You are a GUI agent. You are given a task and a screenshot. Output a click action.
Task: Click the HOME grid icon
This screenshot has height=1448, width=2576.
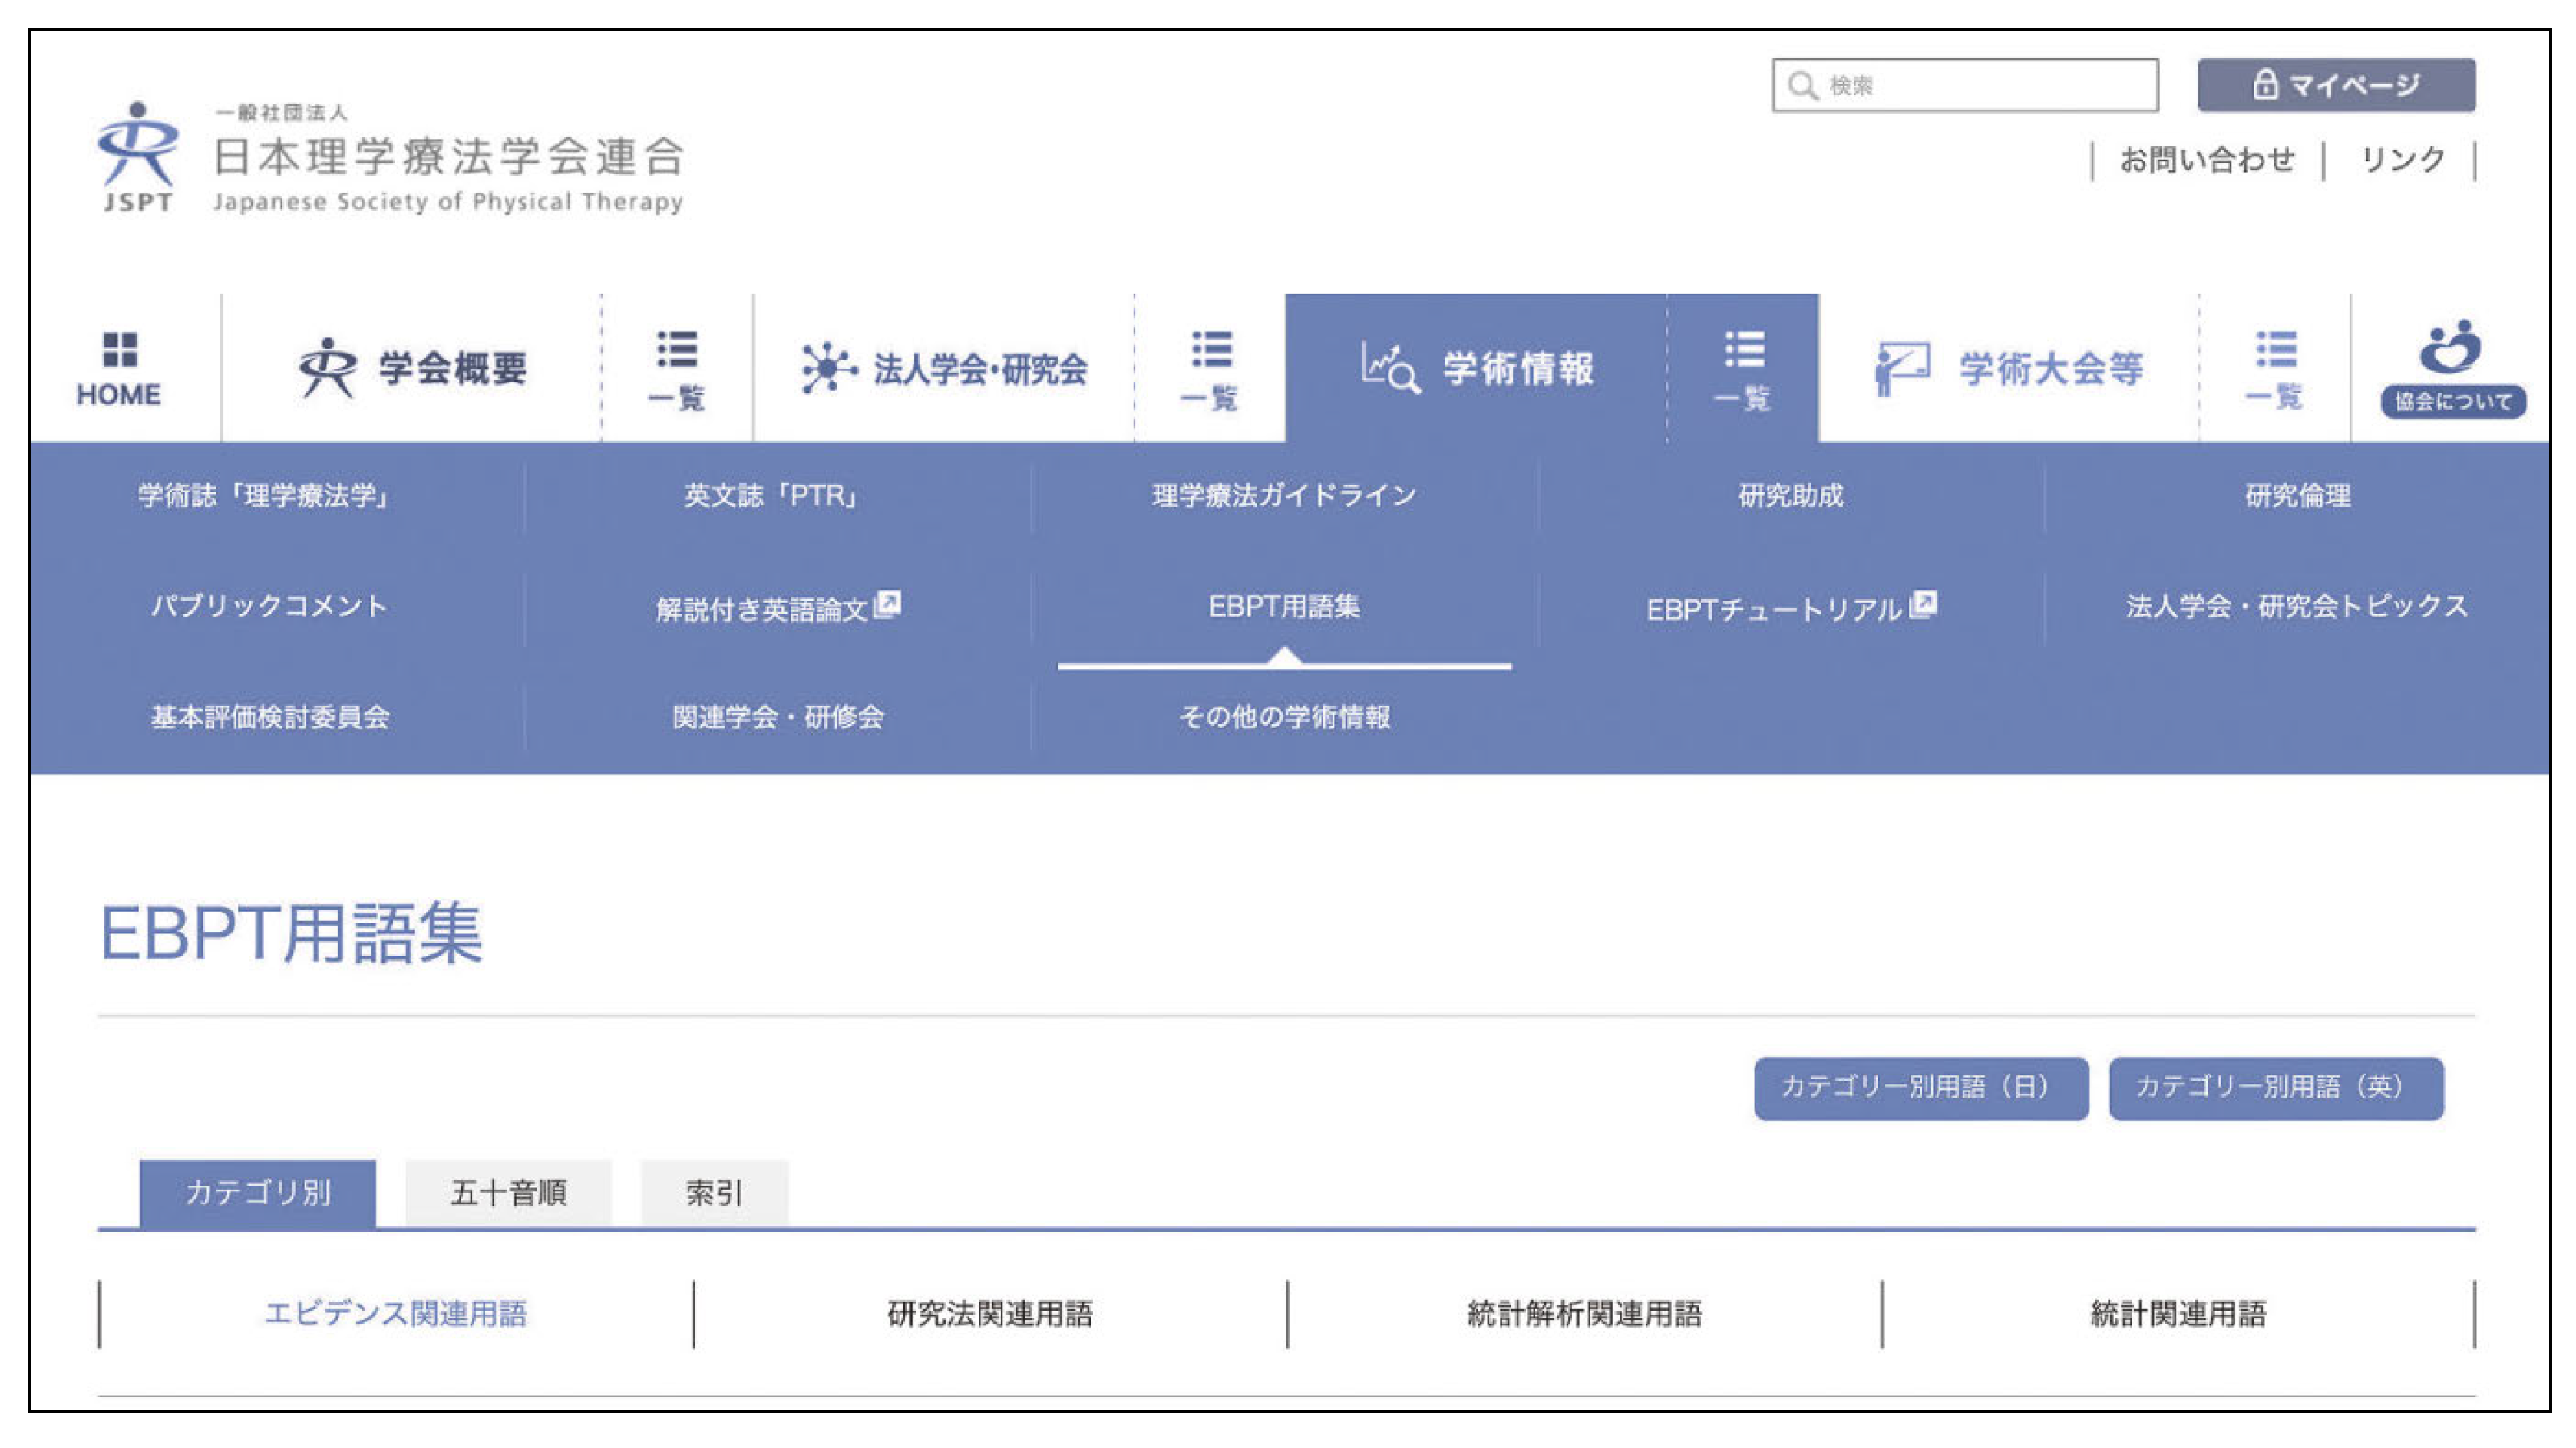pyautogui.click(x=119, y=350)
